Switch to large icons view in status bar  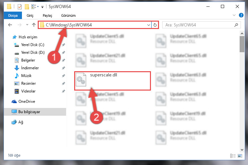point(240,156)
